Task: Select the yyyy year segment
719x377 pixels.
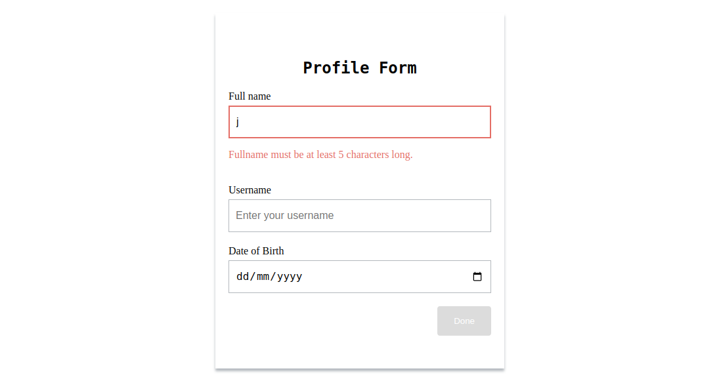Action: 290,277
